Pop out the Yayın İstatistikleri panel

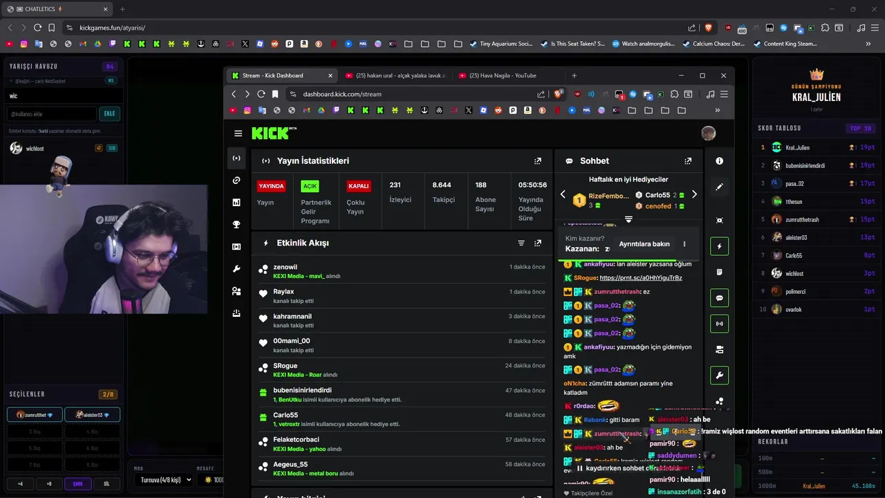click(538, 160)
